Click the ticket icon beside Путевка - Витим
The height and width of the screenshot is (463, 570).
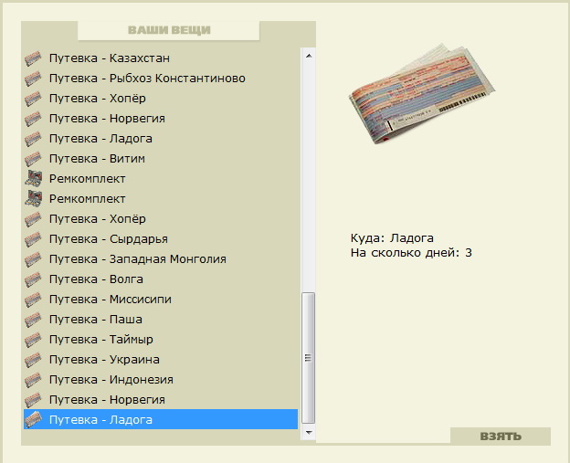(x=33, y=159)
